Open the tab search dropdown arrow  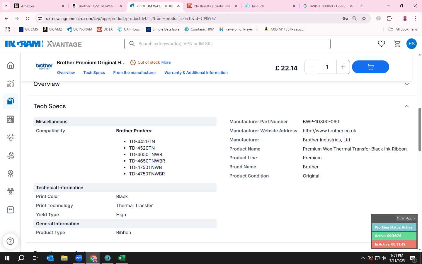[6, 6]
